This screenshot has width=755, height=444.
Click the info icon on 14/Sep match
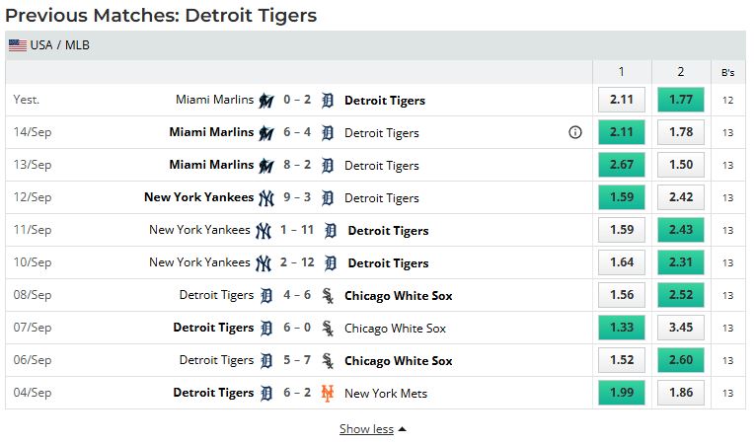575,132
